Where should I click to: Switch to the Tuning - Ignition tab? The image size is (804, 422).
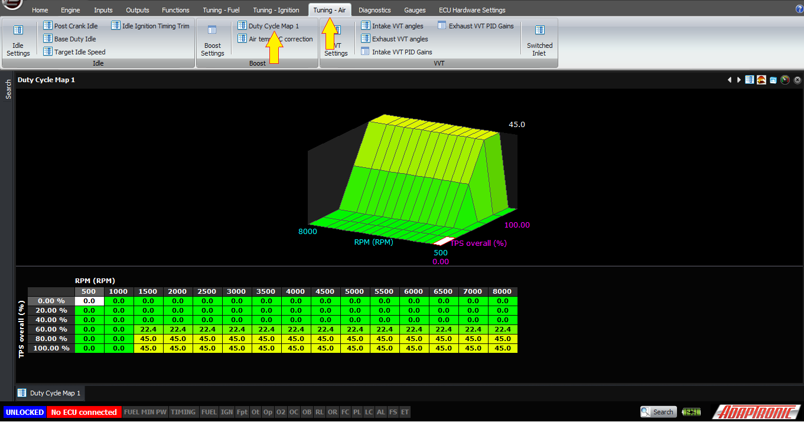point(276,10)
